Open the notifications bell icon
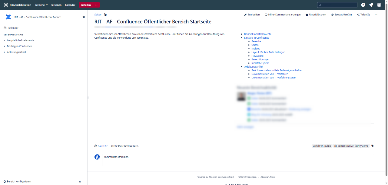Screen dimensions: 388x185 click(x=371, y=5)
